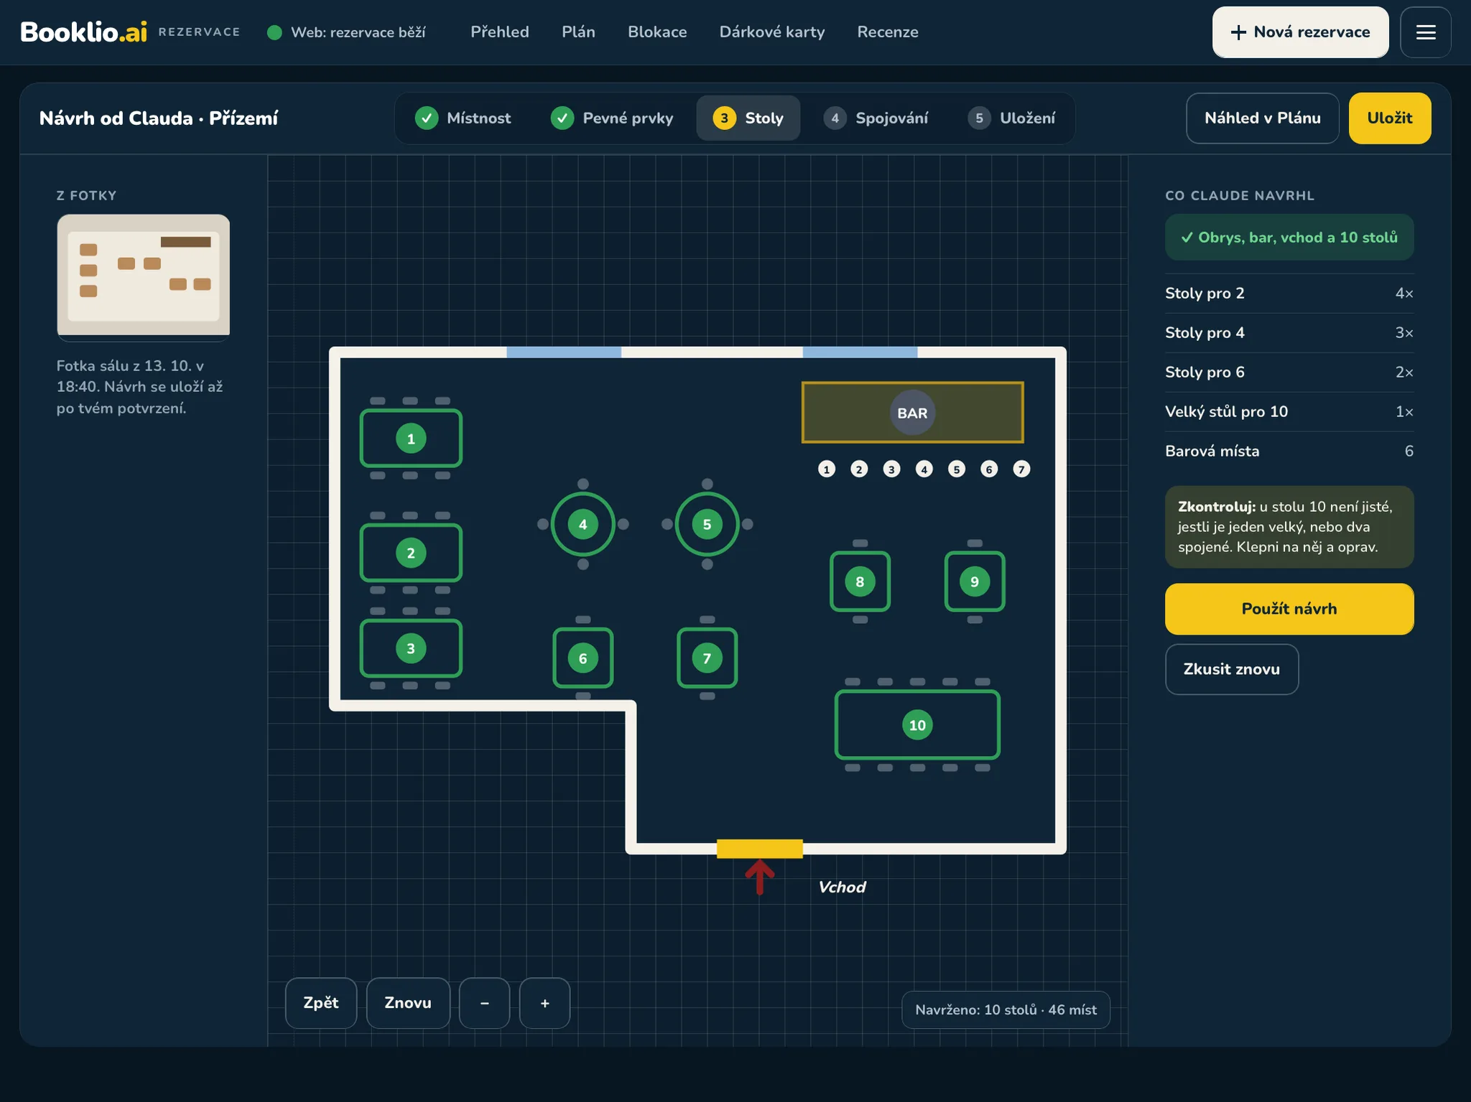Go to the Místnost step

(x=463, y=118)
